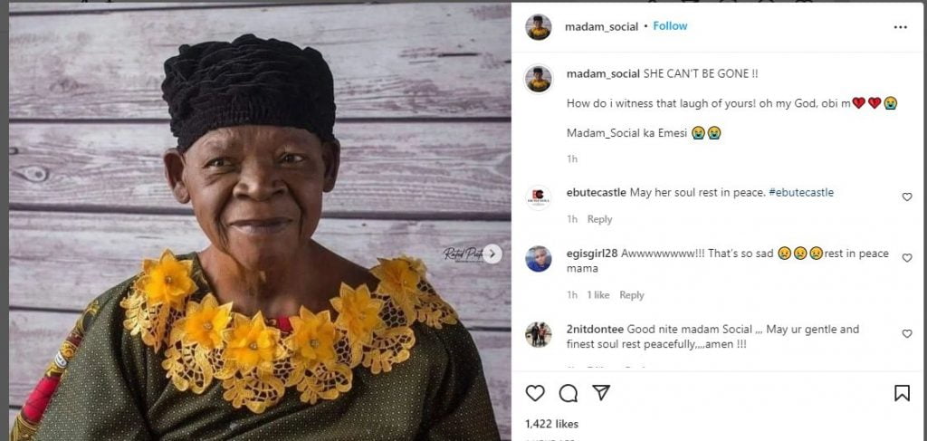927x441 pixels.
Task: Open the #ebutecastle hashtag
Action: (801, 193)
